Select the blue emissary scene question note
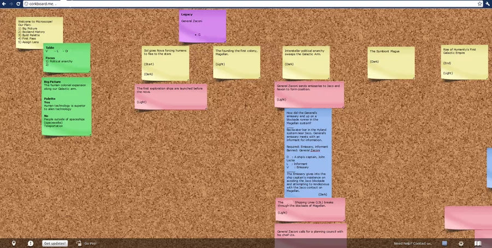This screenshot has width=492, height=248. point(308,153)
